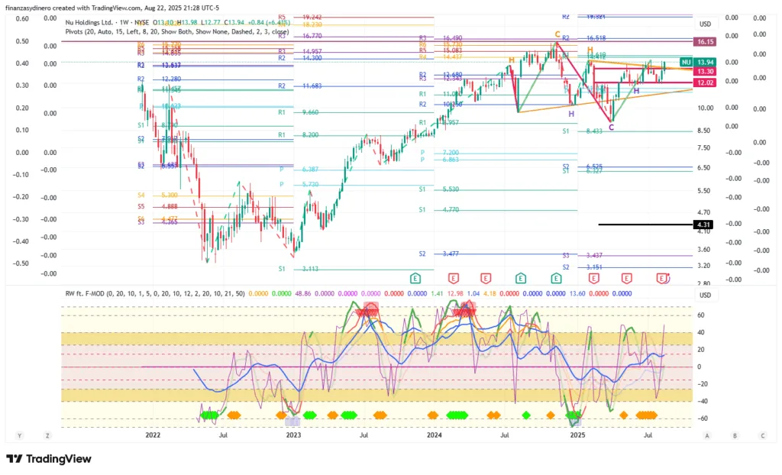Click the NU symbol tag on the price axis
This screenshot has width=782, height=475.
click(x=687, y=63)
